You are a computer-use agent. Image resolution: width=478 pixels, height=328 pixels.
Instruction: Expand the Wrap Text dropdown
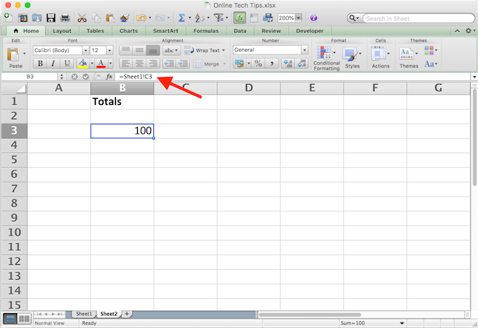223,51
